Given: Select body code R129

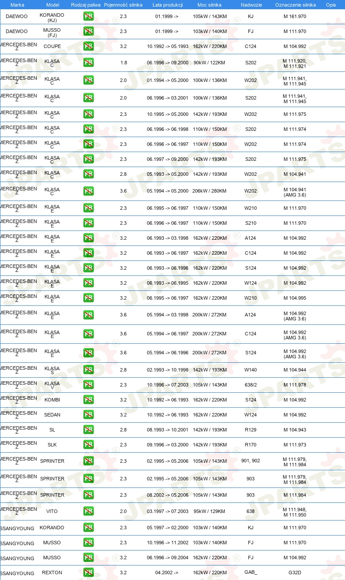Looking at the screenshot, I should pos(251,430).
